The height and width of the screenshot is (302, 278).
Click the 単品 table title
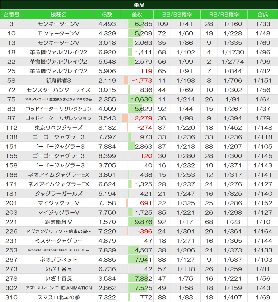(x=139, y=5)
